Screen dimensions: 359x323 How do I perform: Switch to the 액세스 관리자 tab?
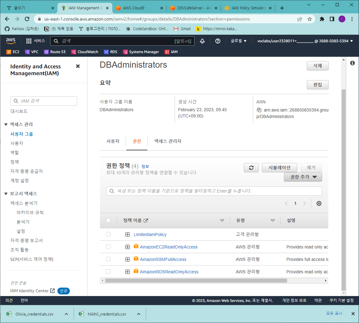tap(168, 141)
